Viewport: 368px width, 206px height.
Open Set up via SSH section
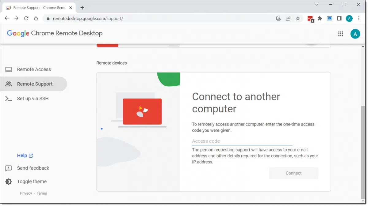pyautogui.click(x=33, y=99)
